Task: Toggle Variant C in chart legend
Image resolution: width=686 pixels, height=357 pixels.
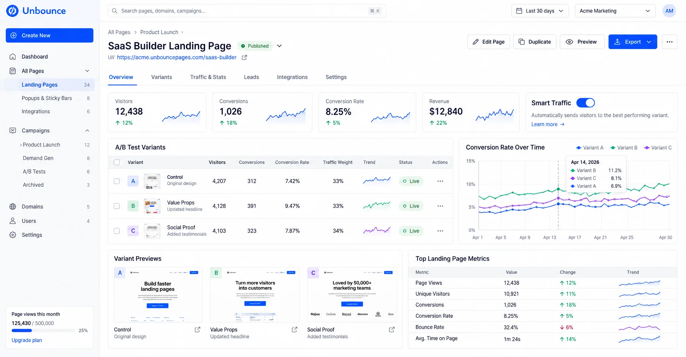Action: pyautogui.click(x=658, y=148)
